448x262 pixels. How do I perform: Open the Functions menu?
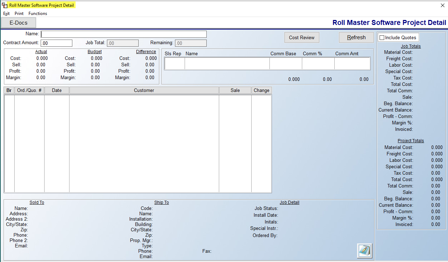pos(38,14)
